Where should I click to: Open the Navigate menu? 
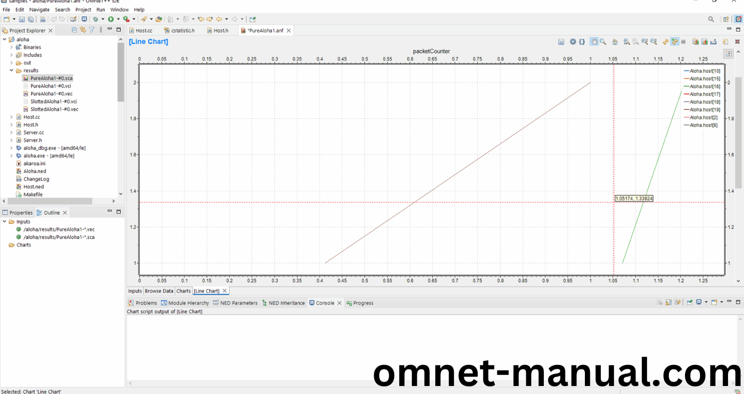click(x=39, y=9)
